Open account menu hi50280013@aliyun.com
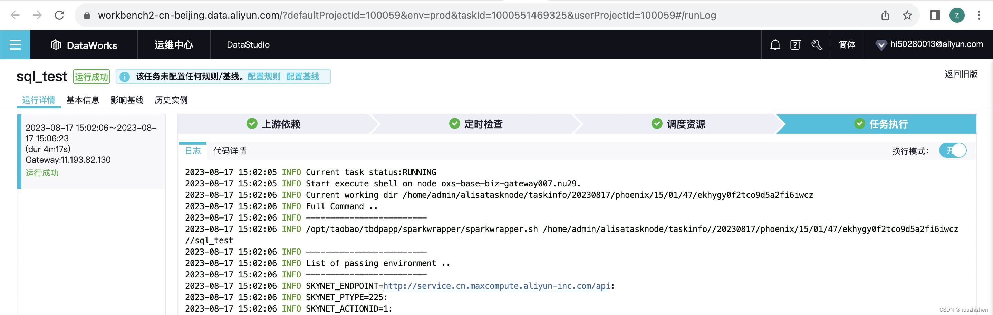The height and width of the screenshot is (315, 993). 936,44
